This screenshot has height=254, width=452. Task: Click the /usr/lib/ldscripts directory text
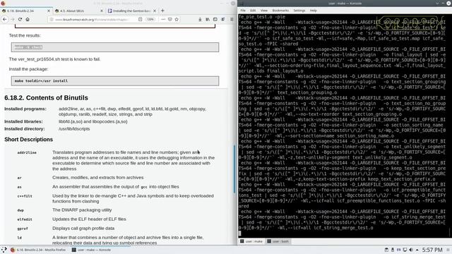74,128
